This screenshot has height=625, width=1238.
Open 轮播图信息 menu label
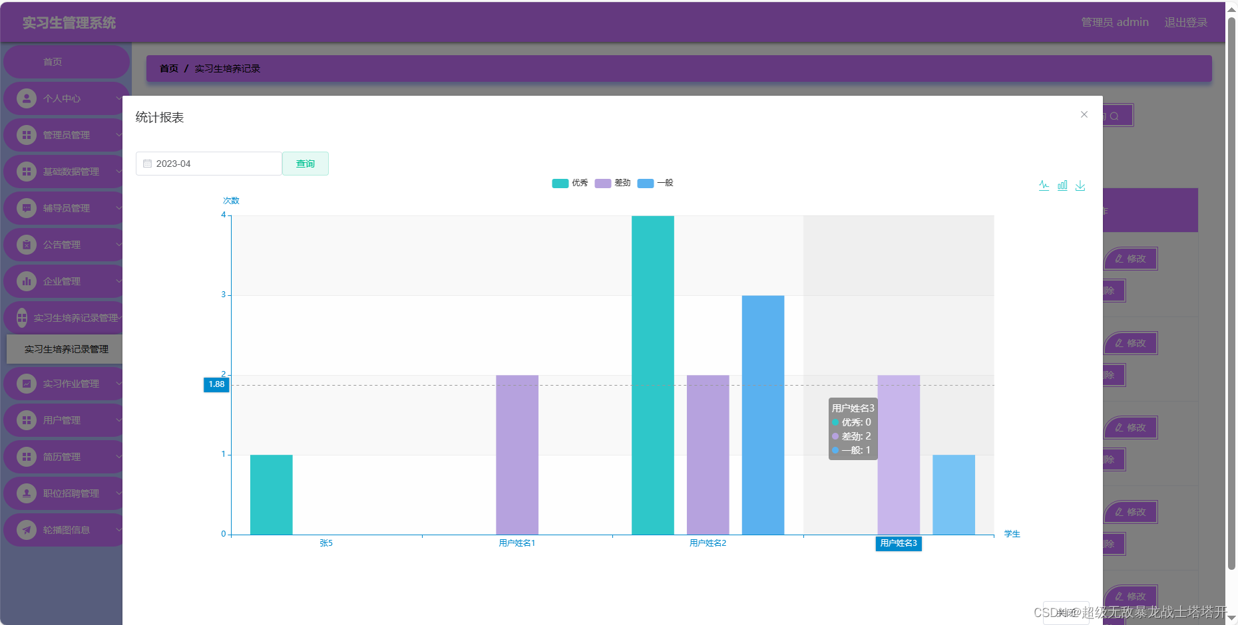coord(67,530)
